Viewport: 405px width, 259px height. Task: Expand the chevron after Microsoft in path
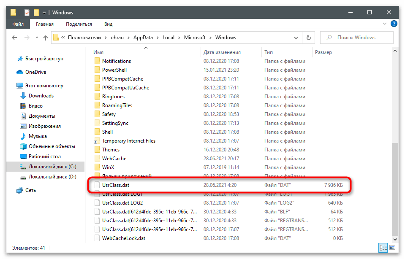(210, 38)
